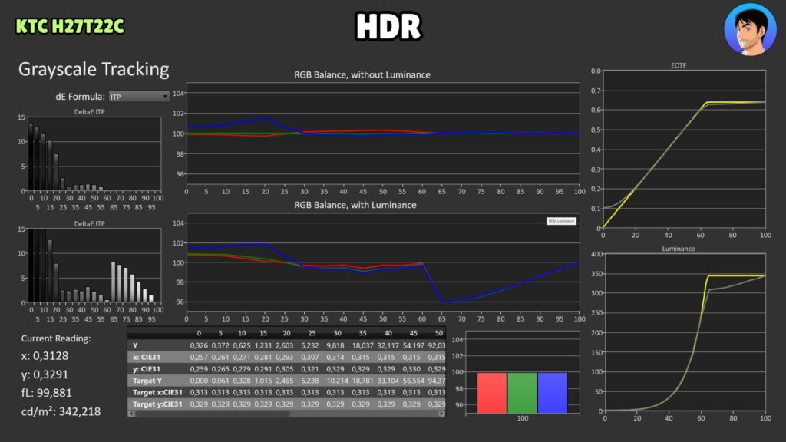Click the 'x: 0,3128' current reading
This screenshot has height=442, width=786.
[x=45, y=356]
